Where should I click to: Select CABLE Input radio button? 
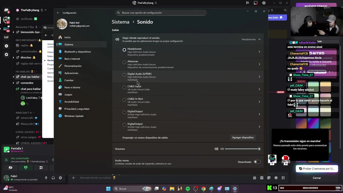pyautogui.click(x=124, y=87)
